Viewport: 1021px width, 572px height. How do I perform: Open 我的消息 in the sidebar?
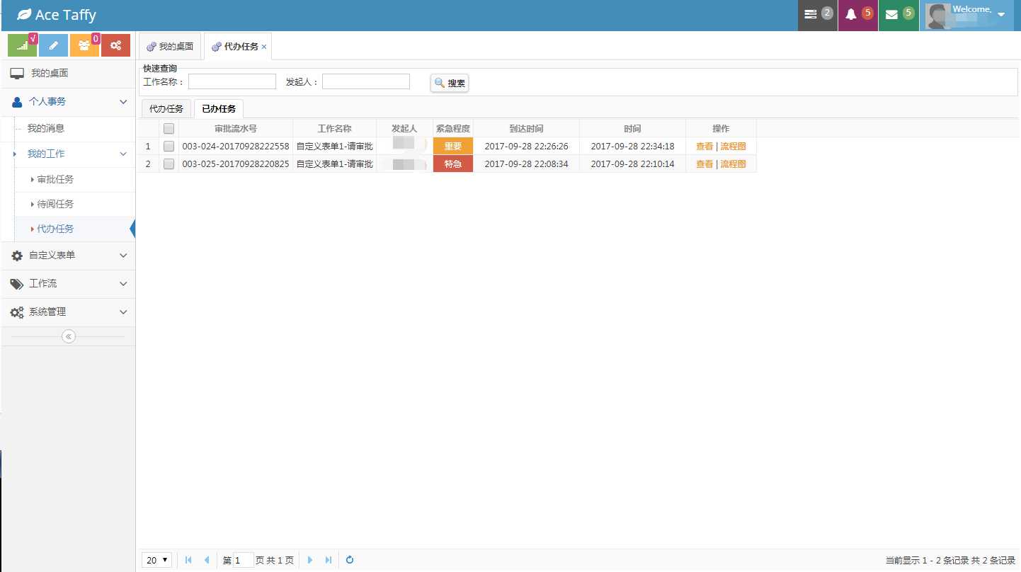point(45,129)
